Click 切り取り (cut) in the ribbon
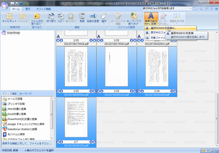Screen dimensions: 219x153 pyautogui.click(x=51, y=18)
